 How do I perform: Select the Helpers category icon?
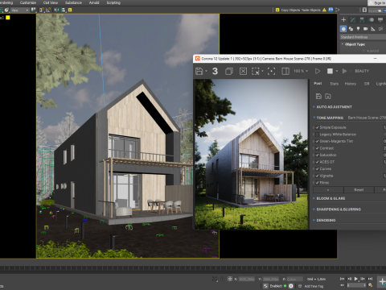coord(373,29)
